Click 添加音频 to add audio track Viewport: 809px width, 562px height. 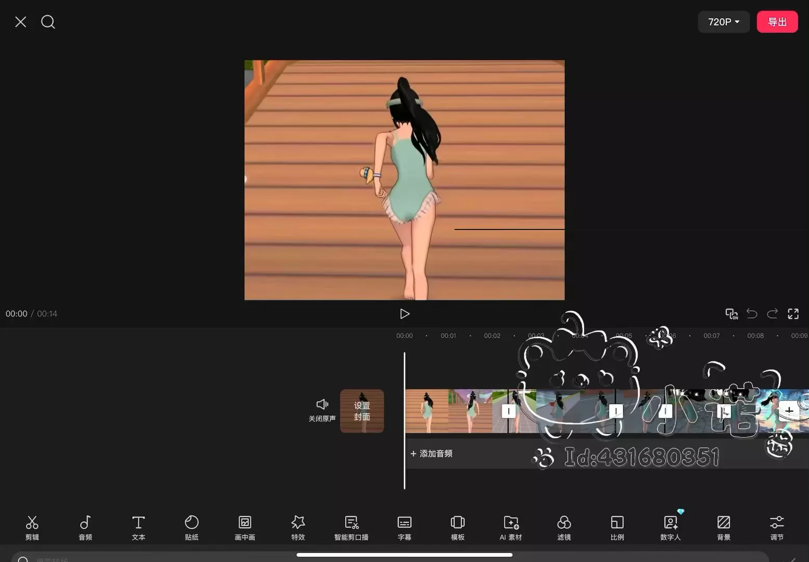pos(432,454)
